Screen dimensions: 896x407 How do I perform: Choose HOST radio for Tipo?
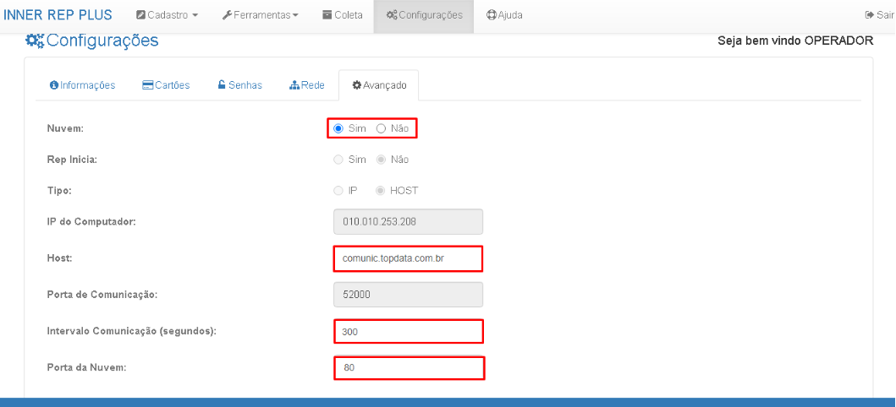pyautogui.click(x=381, y=191)
